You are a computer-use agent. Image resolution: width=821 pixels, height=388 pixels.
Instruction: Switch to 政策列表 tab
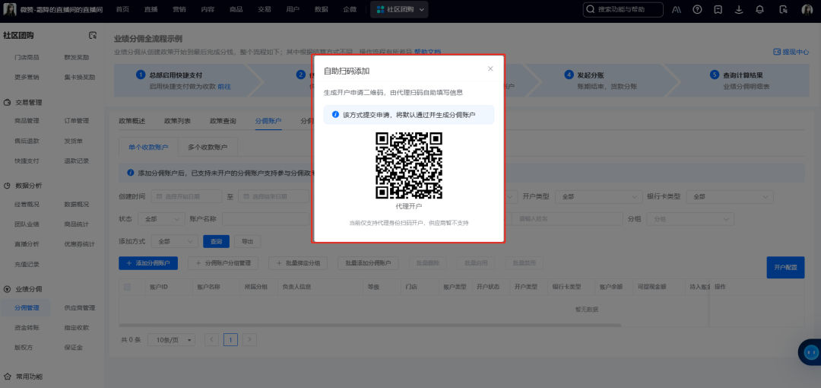[177, 121]
